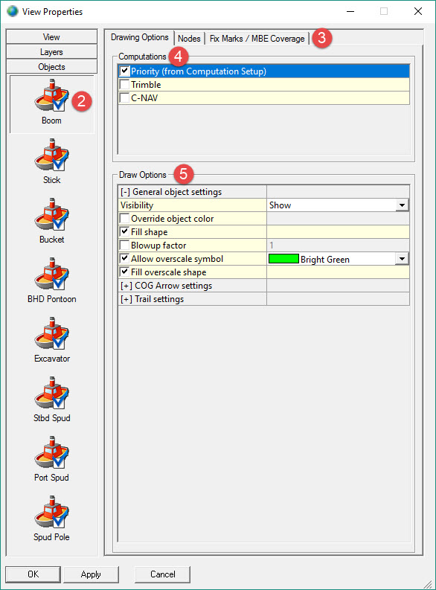Open the Objects section button
This screenshot has width=436, height=590.
tap(51, 67)
